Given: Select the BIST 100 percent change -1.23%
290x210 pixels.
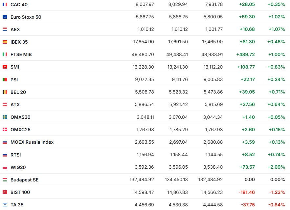Looking at the screenshot, I should pos(277,192).
